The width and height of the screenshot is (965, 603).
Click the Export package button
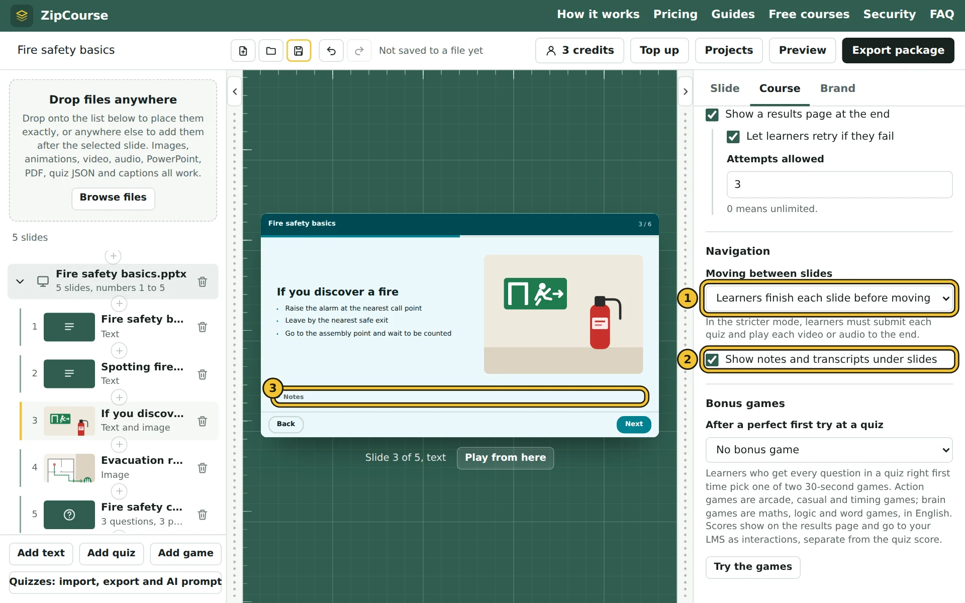[898, 50]
